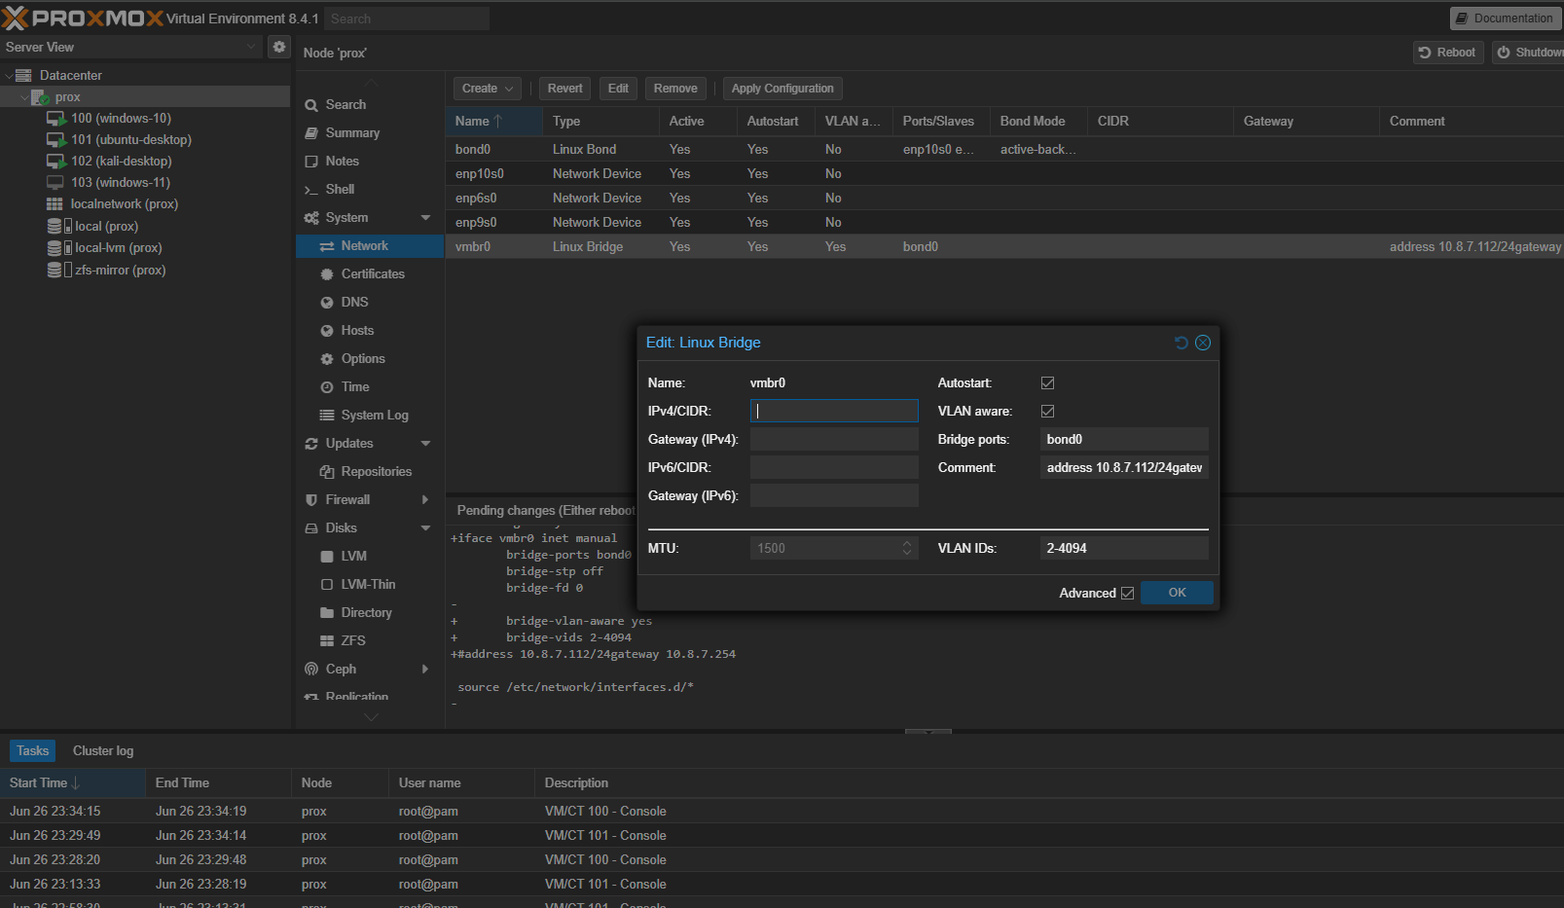1564x908 pixels.
Task: Switch to the Cluster log tab
Action: coord(102,750)
